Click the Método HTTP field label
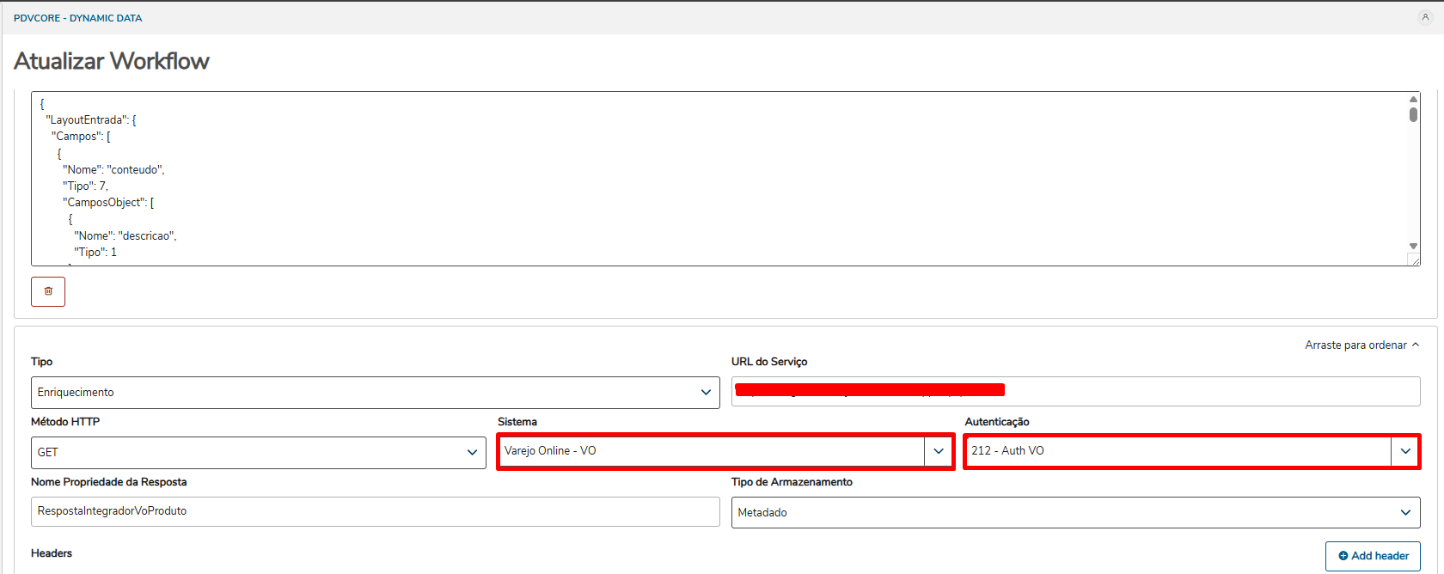 pyautogui.click(x=65, y=422)
